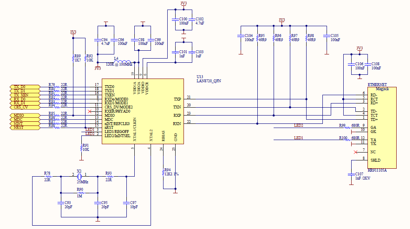
Task: Select capacitor C102 symbol
Action: coord(192,20)
